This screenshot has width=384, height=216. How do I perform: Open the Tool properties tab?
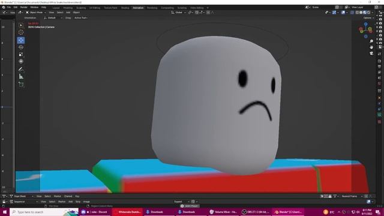point(380,54)
